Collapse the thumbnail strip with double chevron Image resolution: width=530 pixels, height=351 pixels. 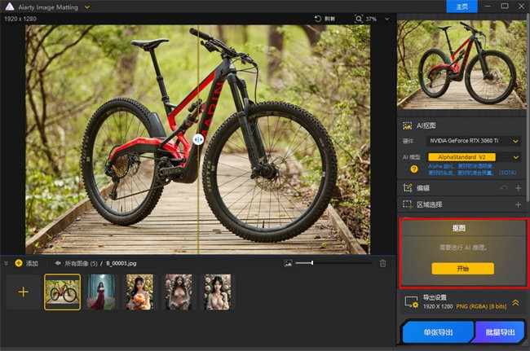[6, 263]
